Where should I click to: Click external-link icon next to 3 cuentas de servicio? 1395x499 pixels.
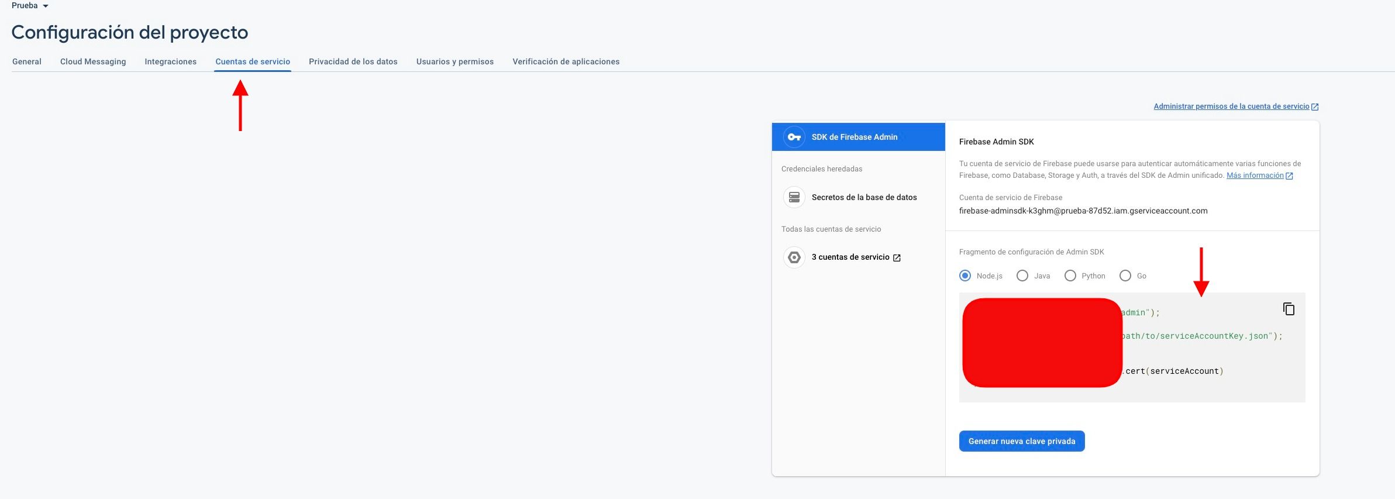point(897,258)
